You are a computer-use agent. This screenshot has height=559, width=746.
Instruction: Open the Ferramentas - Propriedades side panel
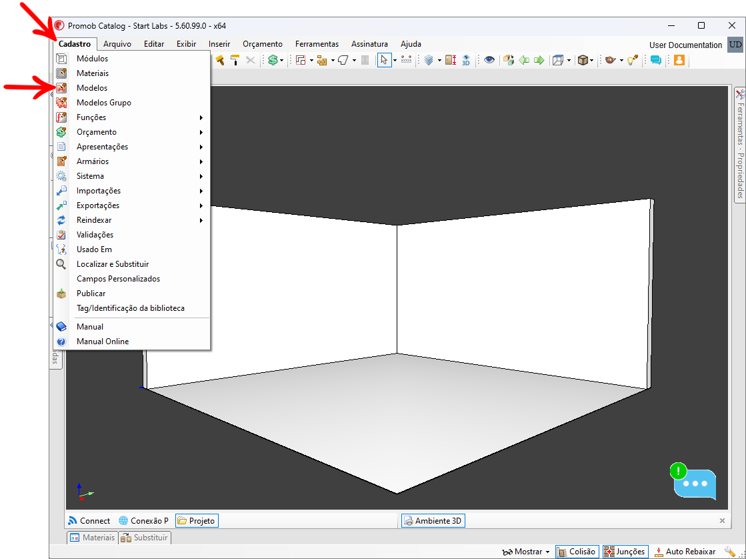(739, 143)
